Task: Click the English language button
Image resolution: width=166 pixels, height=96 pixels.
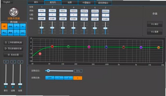Action: point(7,2)
